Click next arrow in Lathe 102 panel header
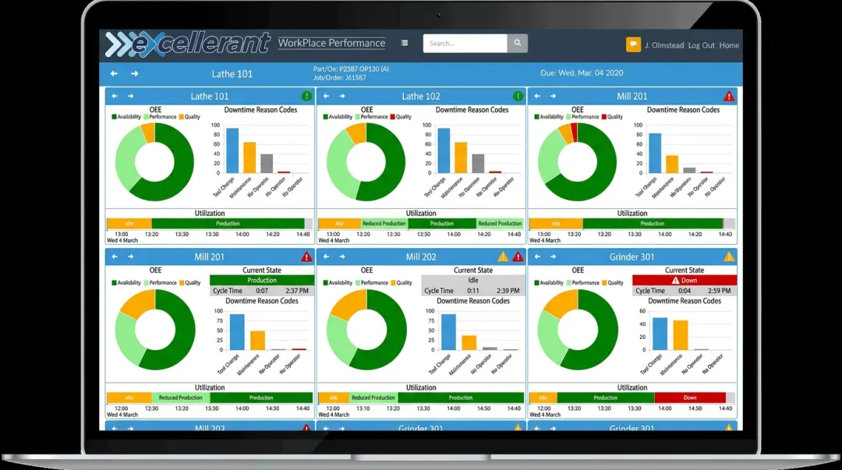The width and height of the screenshot is (842, 470). (x=342, y=96)
